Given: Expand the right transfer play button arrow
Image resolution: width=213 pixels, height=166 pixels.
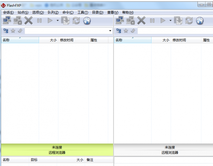Looking at the screenshot, I should [170, 21].
